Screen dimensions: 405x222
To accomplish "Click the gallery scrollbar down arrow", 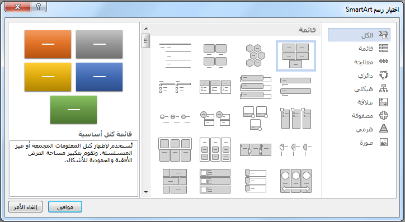I will [146, 192].
